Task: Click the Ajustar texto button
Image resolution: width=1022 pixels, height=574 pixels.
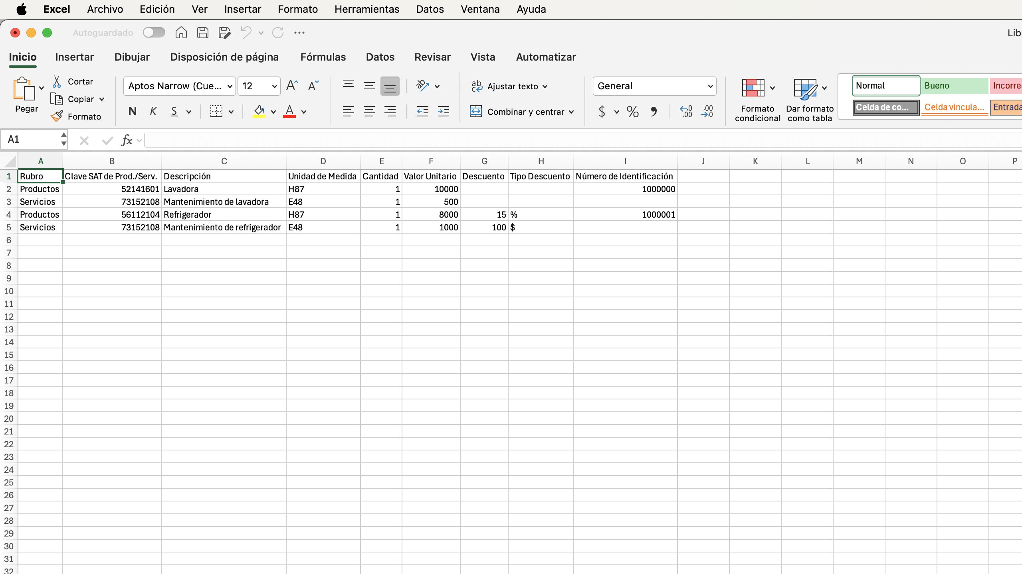Action: click(x=512, y=86)
